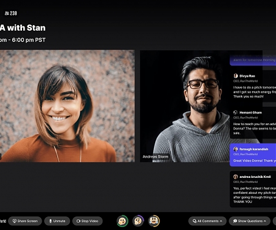Click Hemant Gham's avatar in comments
This screenshot has width=276, height=230.
click(x=236, y=112)
